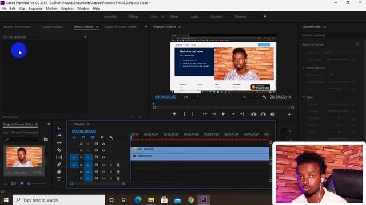366x205 pixels.
Task: Click Mark Out button in Program monitor
Action: coord(193,114)
